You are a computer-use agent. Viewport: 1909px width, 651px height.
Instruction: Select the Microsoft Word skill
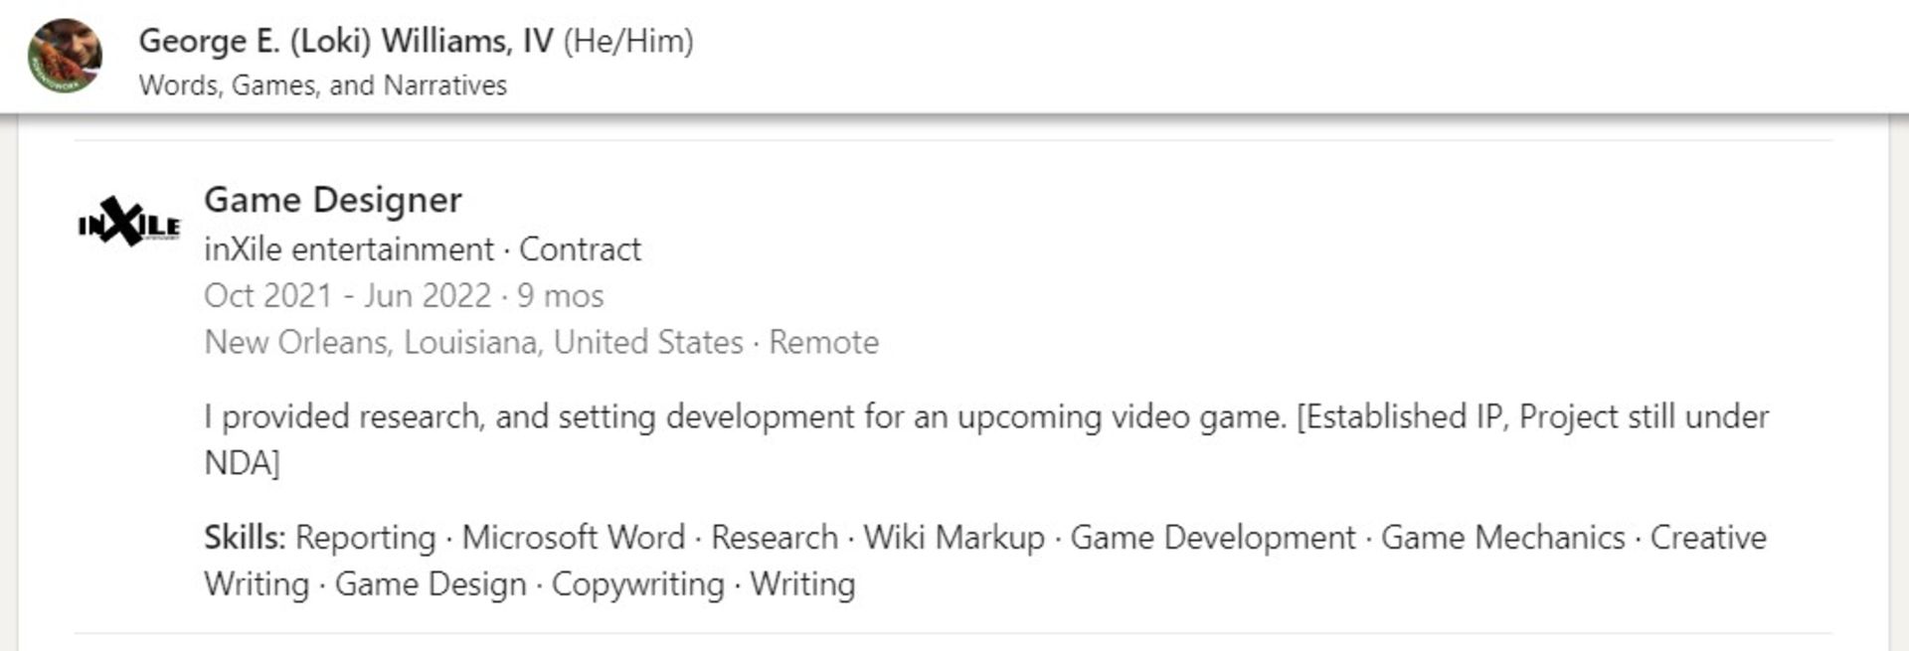point(573,538)
